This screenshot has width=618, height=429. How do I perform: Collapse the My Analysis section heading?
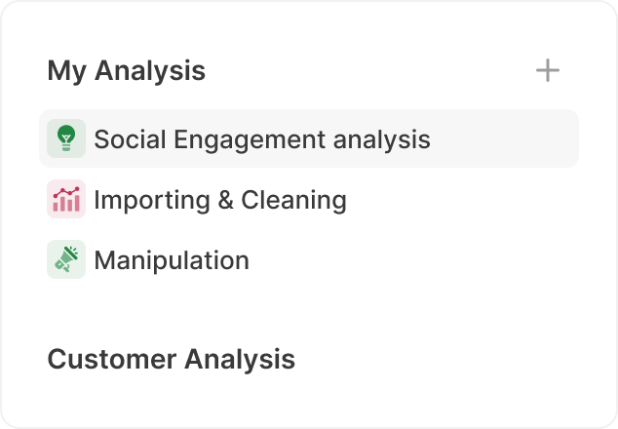126,70
